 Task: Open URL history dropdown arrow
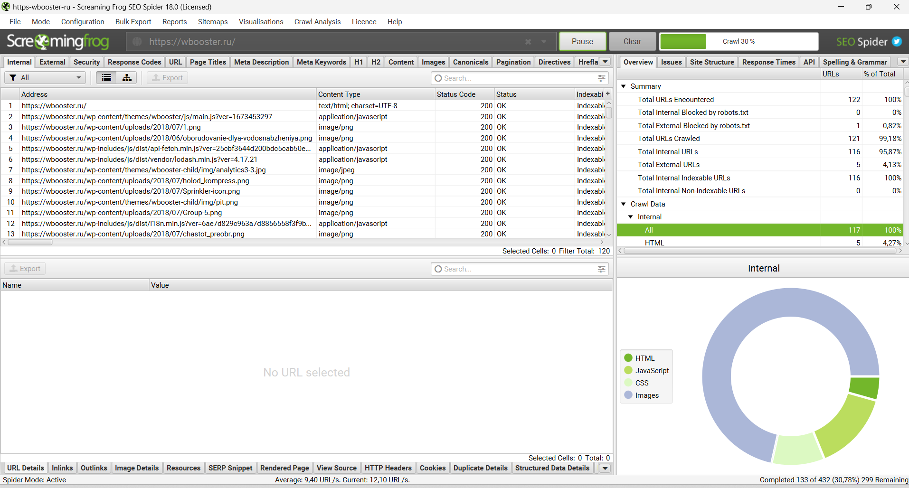pyautogui.click(x=544, y=42)
